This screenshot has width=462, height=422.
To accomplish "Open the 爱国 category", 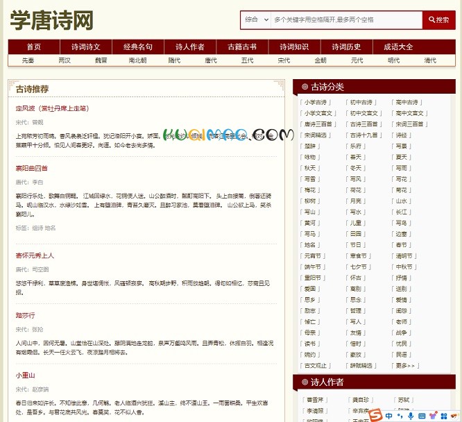I will [309, 289].
